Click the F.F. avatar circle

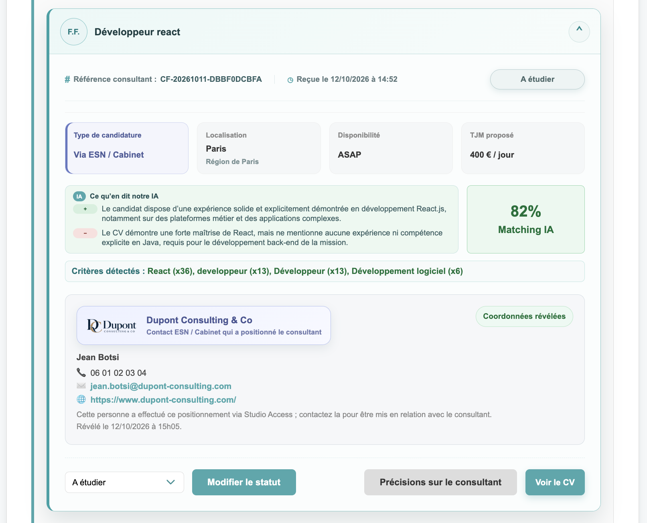click(74, 32)
